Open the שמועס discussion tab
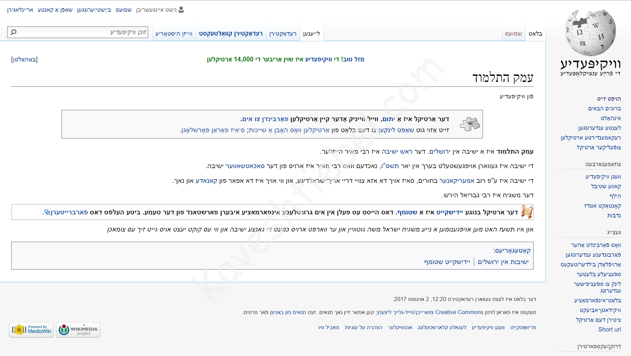 point(513,34)
